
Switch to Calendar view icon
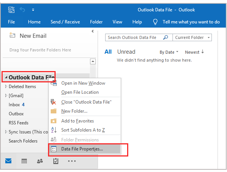click(24, 161)
